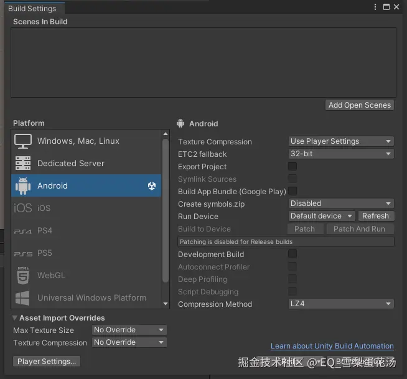Click inside the Scenes In Build list
The width and height of the screenshot is (407, 379).
click(203, 63)
